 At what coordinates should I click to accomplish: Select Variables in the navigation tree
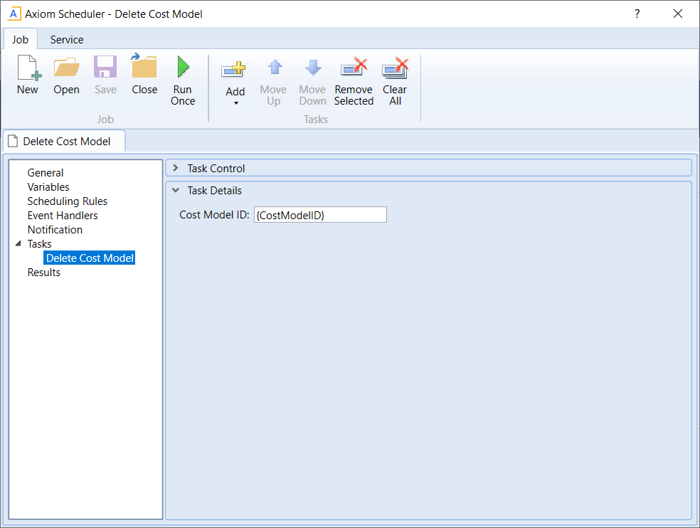(48, 186)
